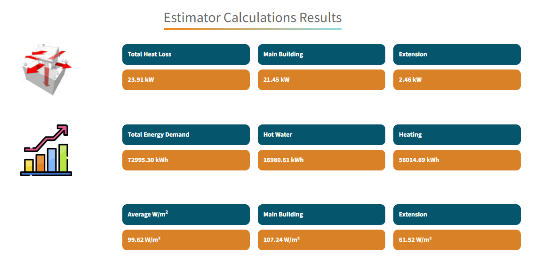Image resolution: width=542 pixels, height=270 pixels.
Task: Click the 72995.30 kWh value box
Action: pyautogui.click(x=186, y=160)
